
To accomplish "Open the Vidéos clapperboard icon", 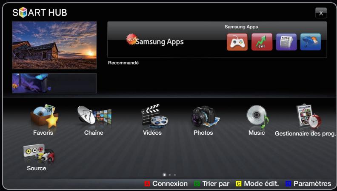I will click(x=154, y=116).
